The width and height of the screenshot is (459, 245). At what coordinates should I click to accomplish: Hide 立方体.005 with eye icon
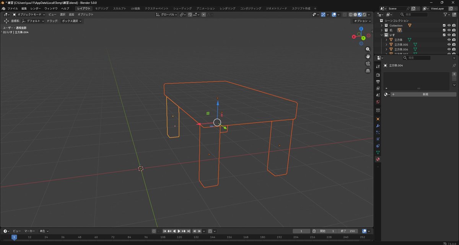pos(449,44)
